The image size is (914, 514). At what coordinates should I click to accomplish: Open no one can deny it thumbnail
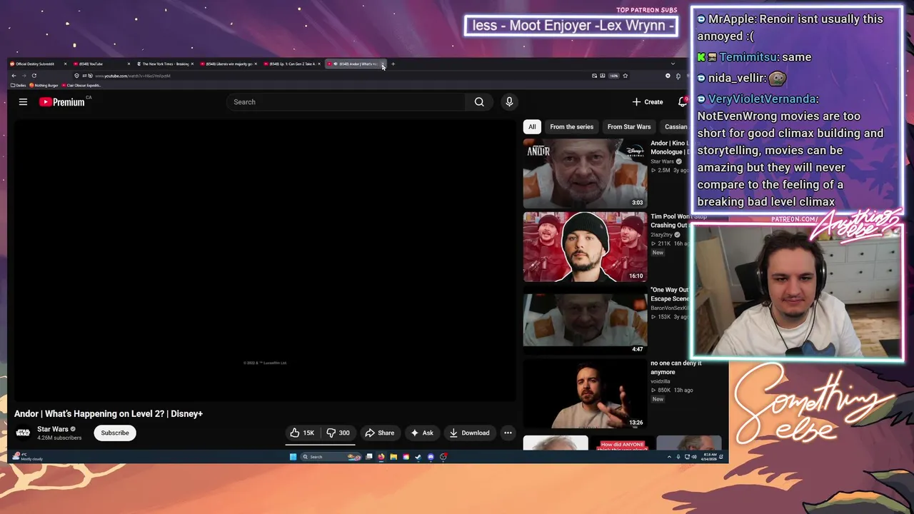tap(585, 394)
